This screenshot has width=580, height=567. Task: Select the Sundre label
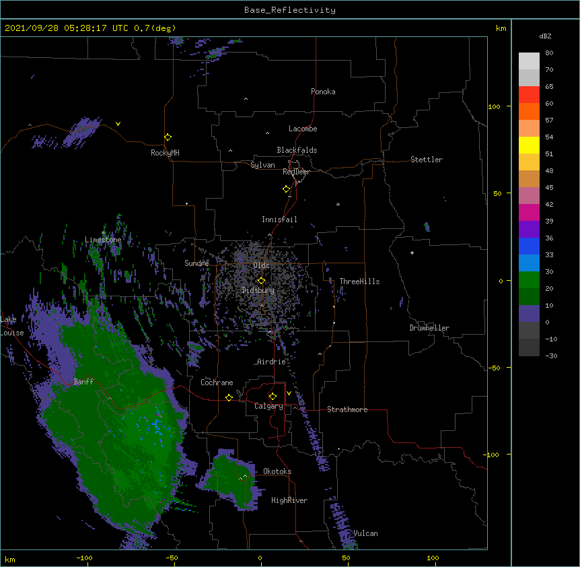[x=196, y=263]
